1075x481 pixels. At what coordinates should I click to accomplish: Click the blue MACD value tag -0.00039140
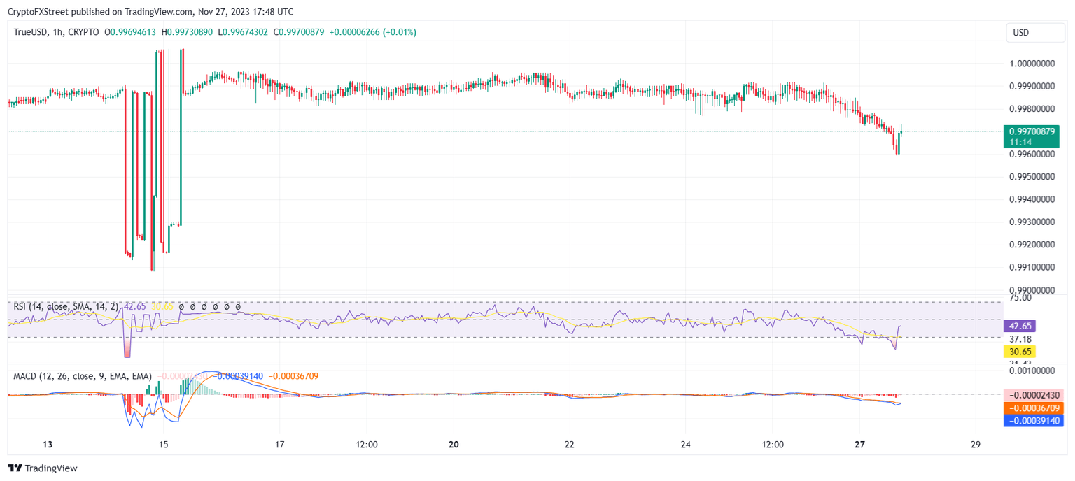pyautogui.click(x=1032, y=420)
